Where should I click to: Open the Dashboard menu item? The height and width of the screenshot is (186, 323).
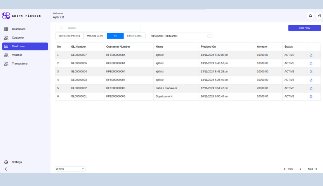click(25, 29)
